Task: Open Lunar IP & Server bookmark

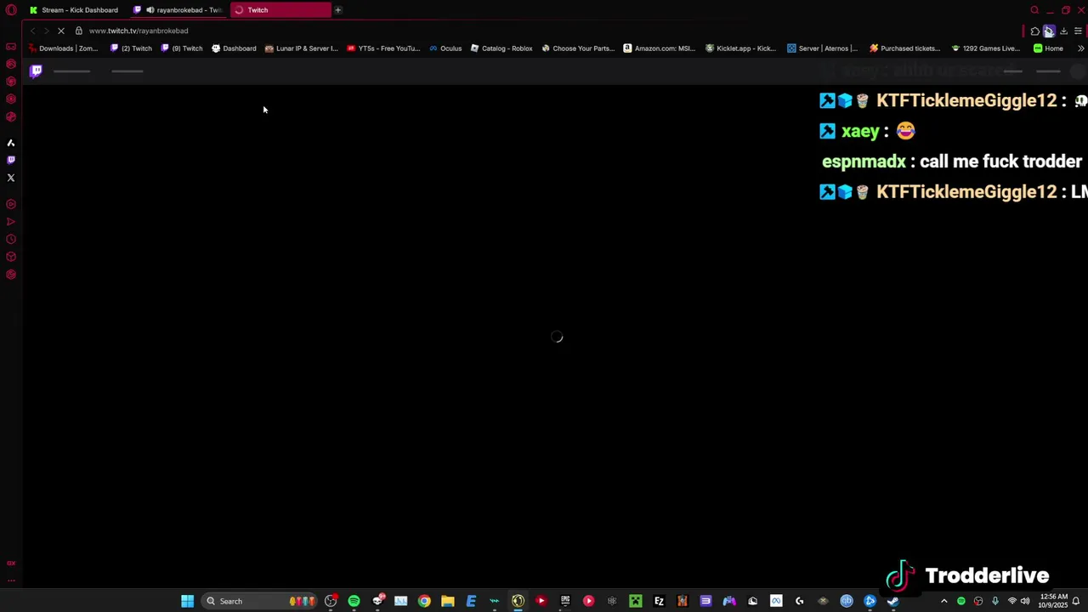Action: click(x=302, y=48)
